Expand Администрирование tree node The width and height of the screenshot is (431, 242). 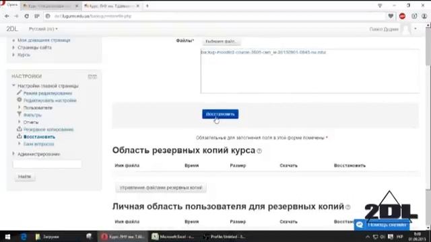coord(13,154)
